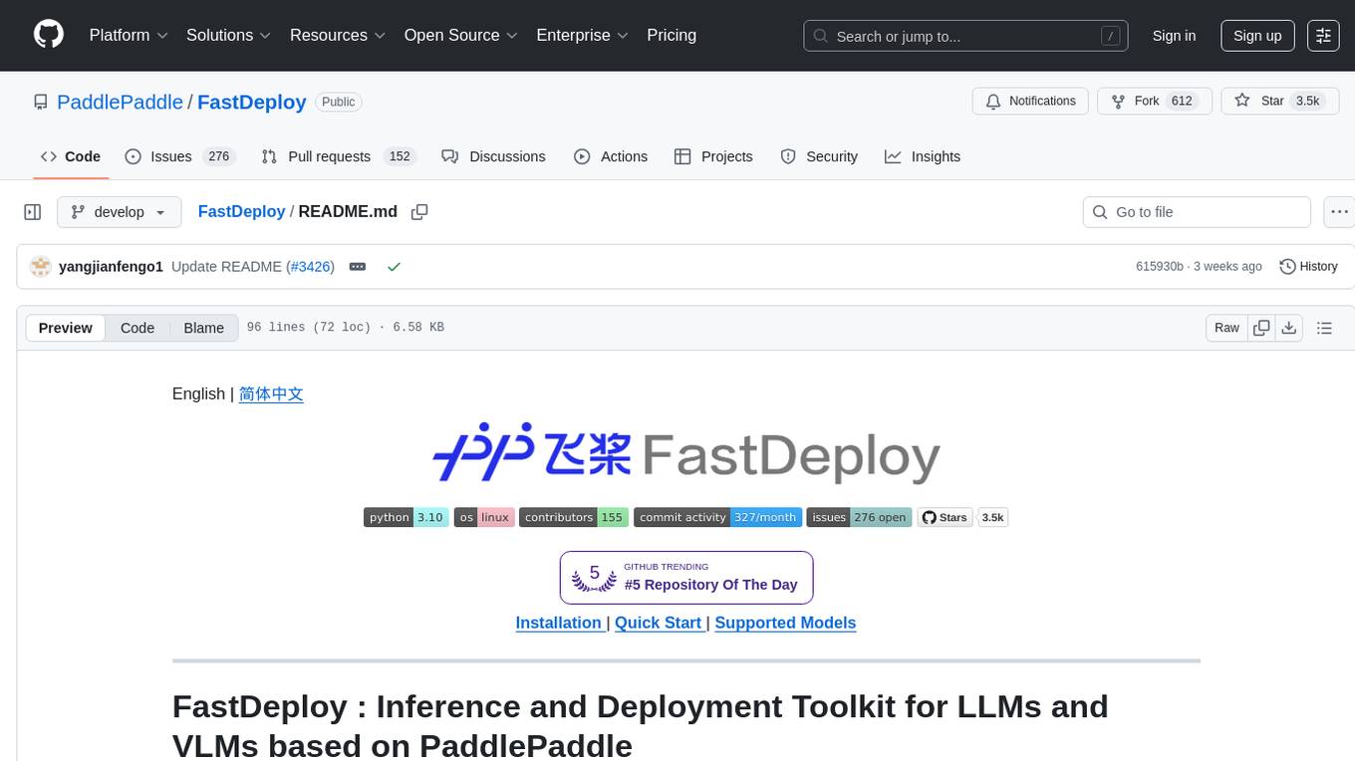Open the outline list icon
Viewport: 1355px width, 761px height.
tap(1324, 328)
